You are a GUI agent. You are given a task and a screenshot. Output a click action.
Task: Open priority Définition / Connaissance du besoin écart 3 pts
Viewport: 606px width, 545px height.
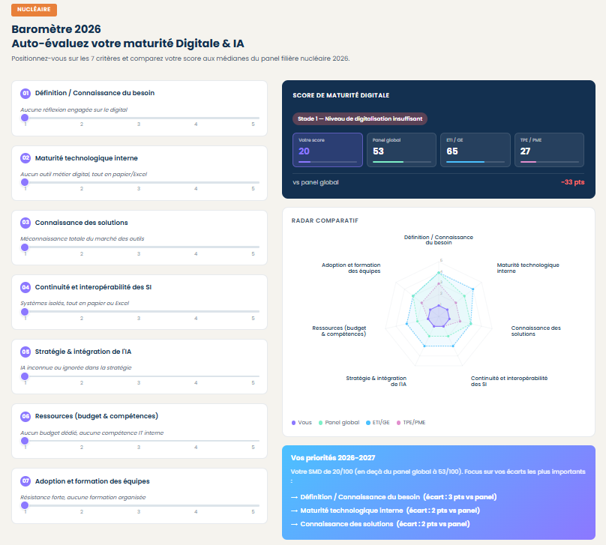394,497
